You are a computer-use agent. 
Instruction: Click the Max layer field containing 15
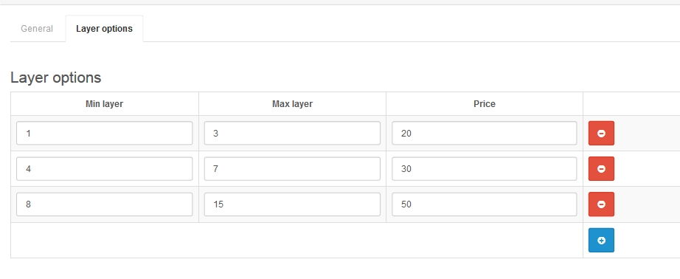point(292,204)
